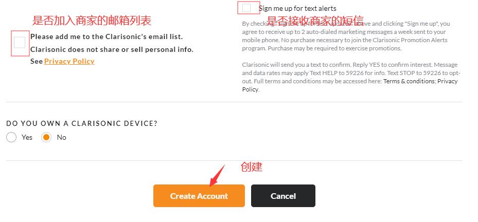Click the 'Clarisonic will send you a text' paragraph

pyautogui.click(x=351, y=77)
